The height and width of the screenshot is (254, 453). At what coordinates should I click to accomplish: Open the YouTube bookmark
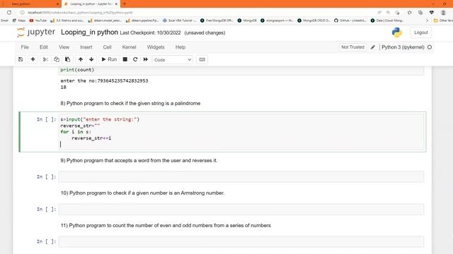point(38,20)
